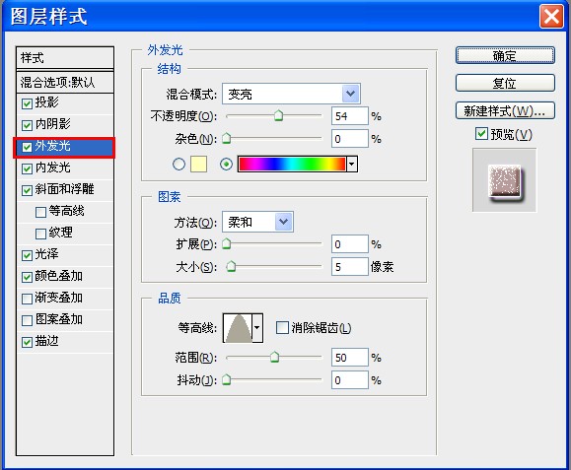Uncheck the 内阴影 checkbox
Screen dimensions: 571x470
coord(27,125)
